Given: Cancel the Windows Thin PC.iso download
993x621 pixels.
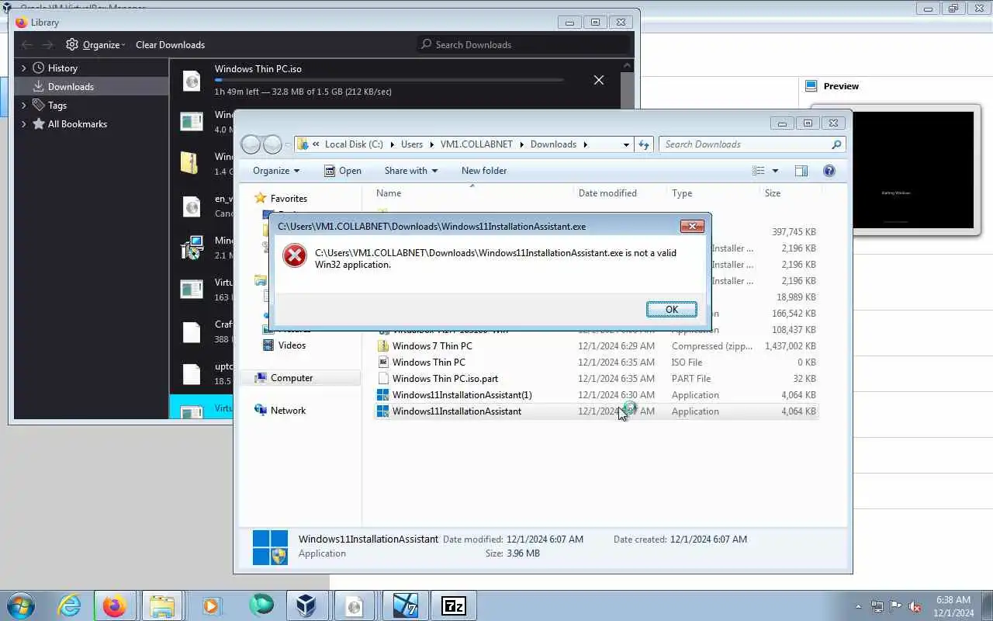Looking at the screenshot, I should point(599,80).
